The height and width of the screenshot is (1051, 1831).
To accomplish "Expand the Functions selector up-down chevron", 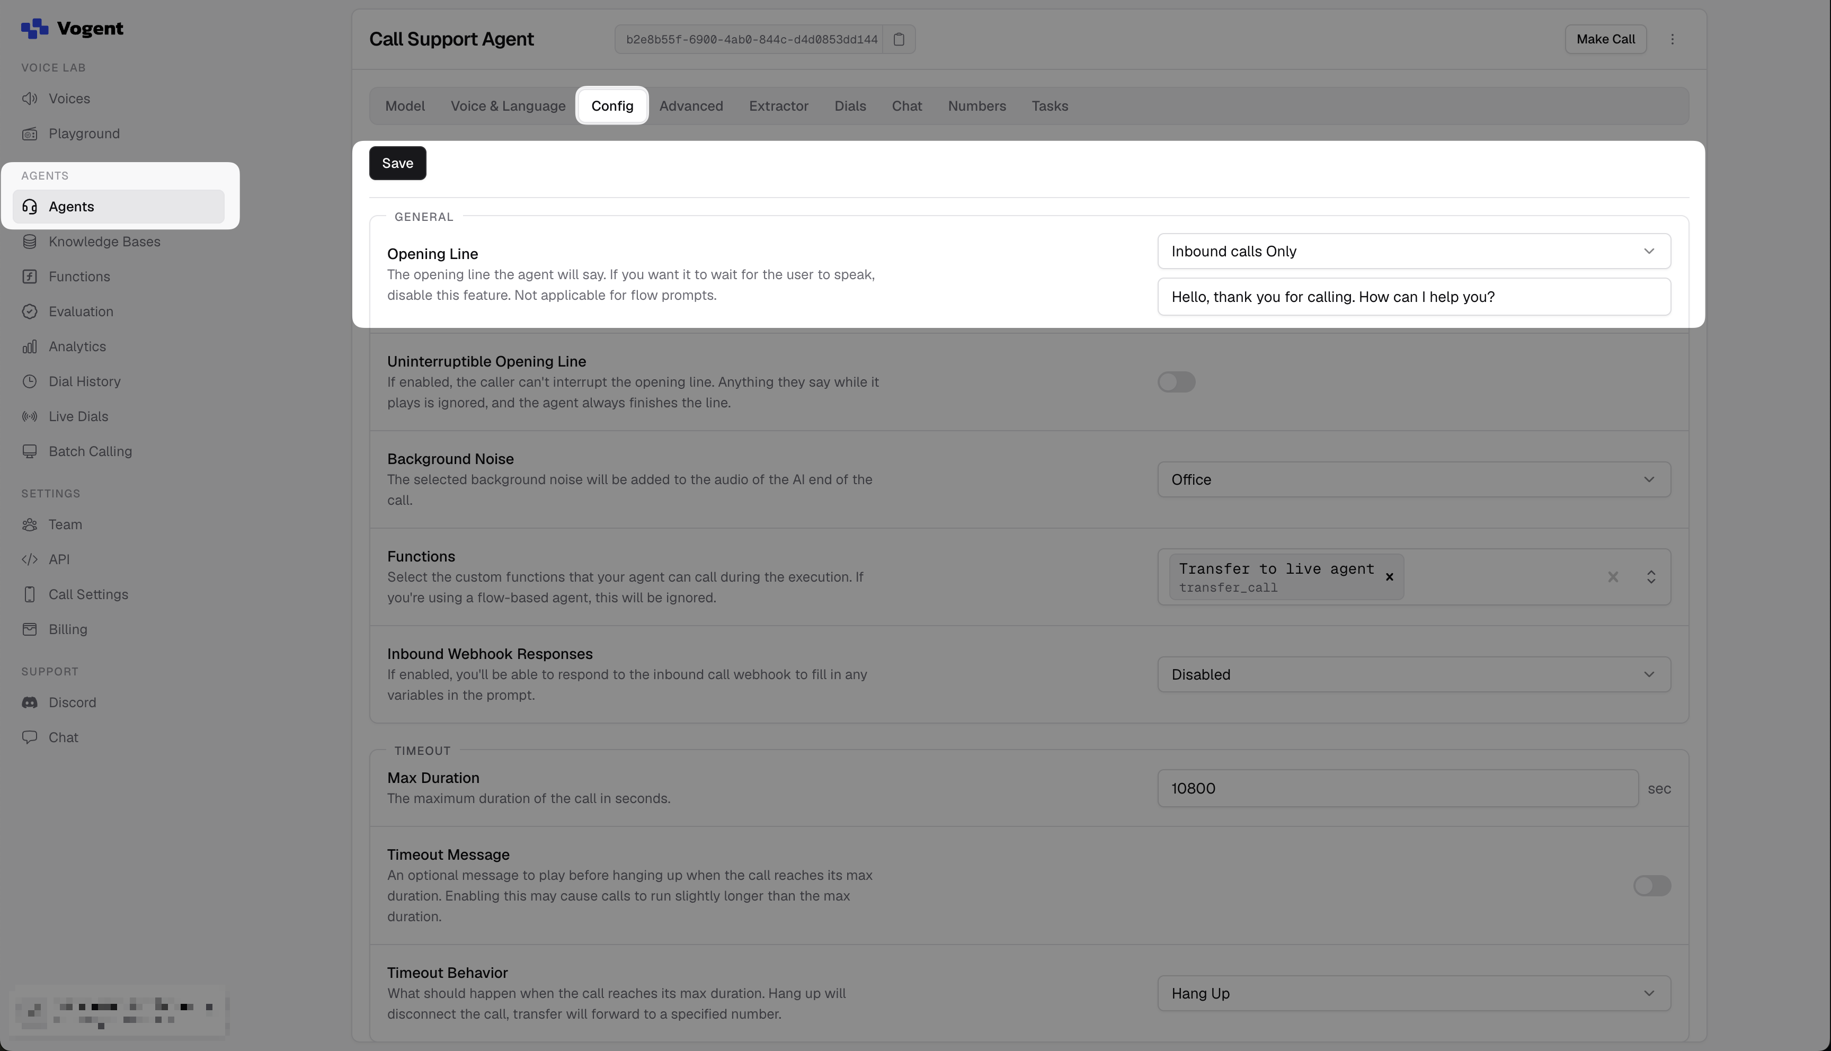I will coord(1650,577).
